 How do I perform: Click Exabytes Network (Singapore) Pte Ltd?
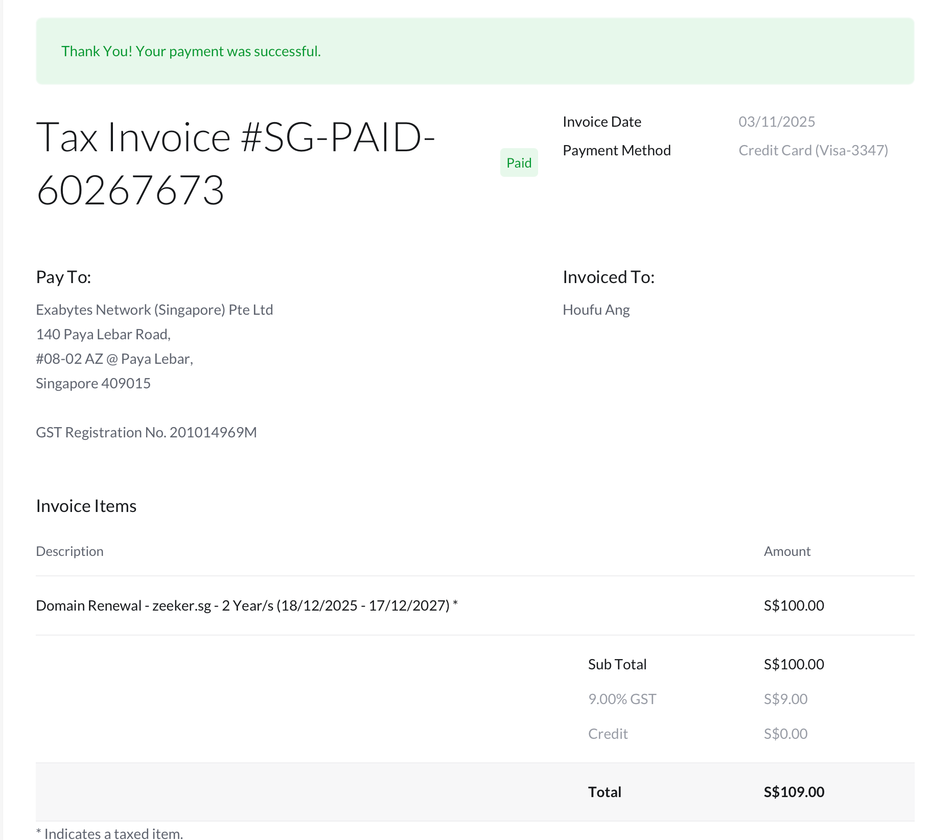[154, 310]
